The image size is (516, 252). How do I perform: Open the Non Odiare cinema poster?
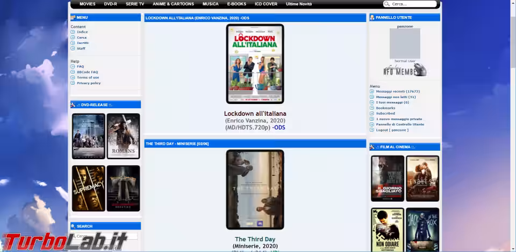tap(388, 229)
